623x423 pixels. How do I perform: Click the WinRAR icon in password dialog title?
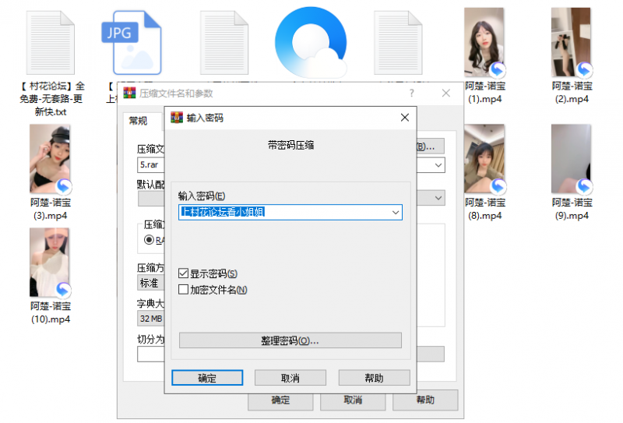click(176, 118)
